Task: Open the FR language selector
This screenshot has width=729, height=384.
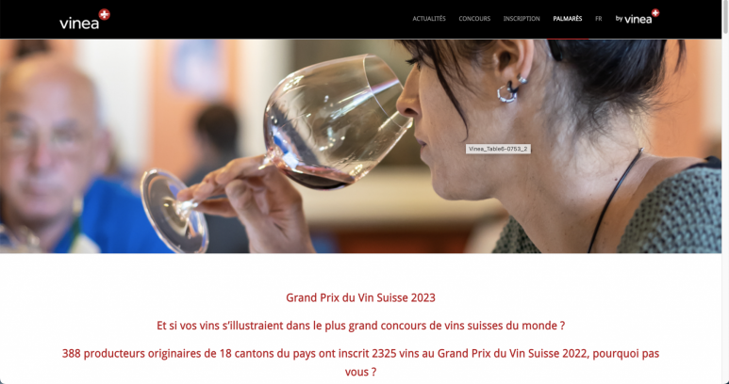Action: coord(598,19)
